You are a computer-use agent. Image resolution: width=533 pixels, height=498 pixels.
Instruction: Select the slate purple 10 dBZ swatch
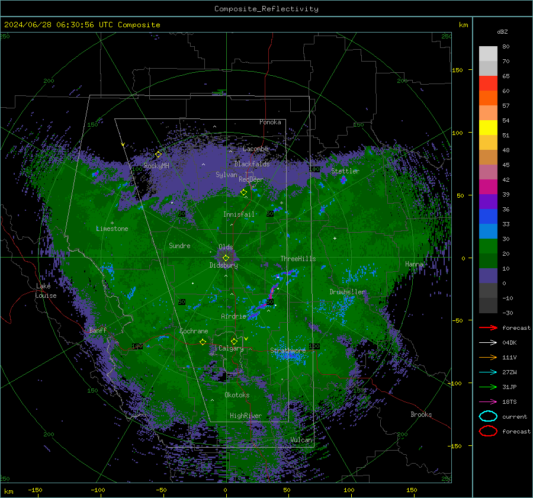(x=488, y=276)
